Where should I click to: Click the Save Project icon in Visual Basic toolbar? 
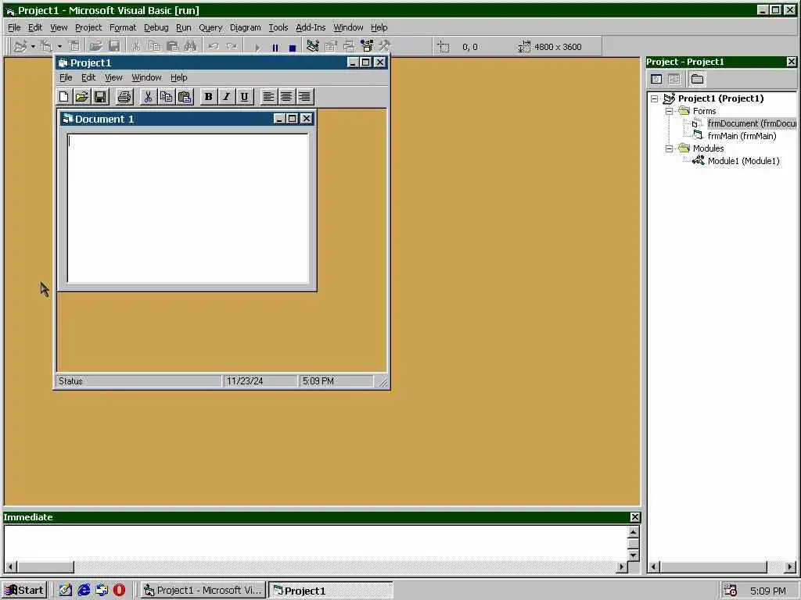(x=114, y=46)
